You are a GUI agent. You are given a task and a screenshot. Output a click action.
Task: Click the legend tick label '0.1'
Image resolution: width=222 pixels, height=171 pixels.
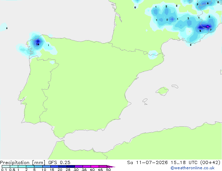(4, 170)
